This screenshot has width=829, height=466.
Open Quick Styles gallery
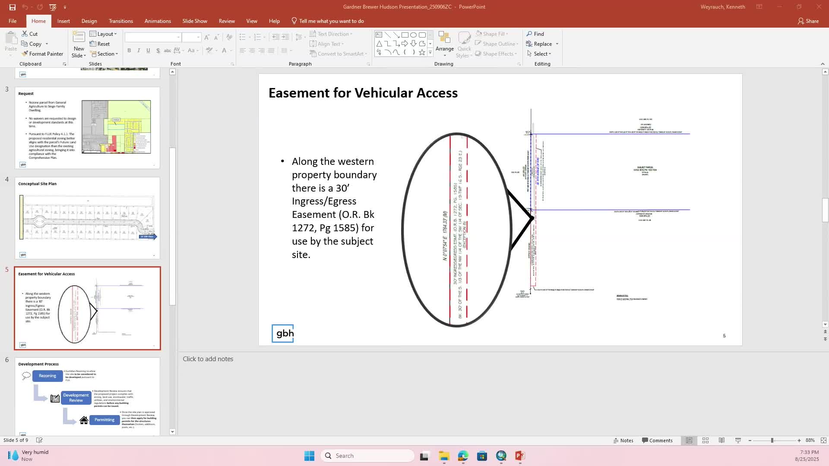(464, 44)
